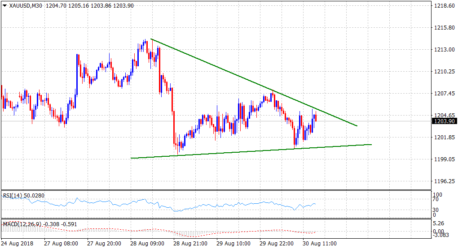Click the 27 Aug 20:00 time label
Image resolution: width=458 pixels, height=249 pixels.
click(x=105, y=244)
